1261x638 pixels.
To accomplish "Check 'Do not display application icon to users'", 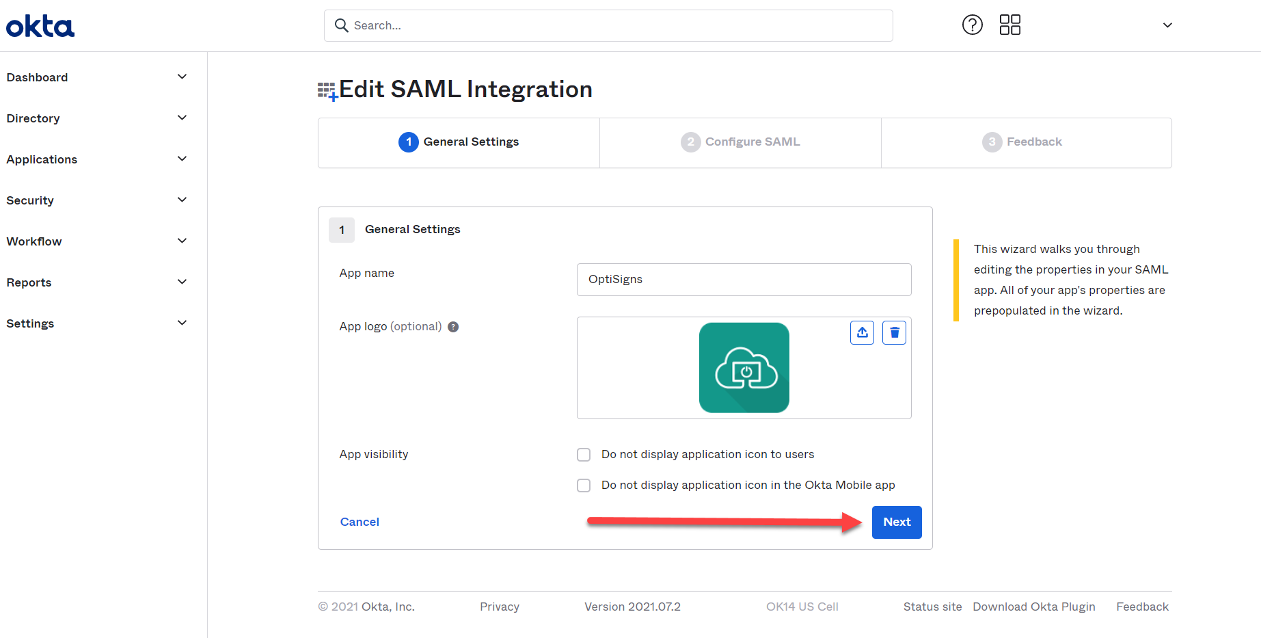I will coord(584,455).
